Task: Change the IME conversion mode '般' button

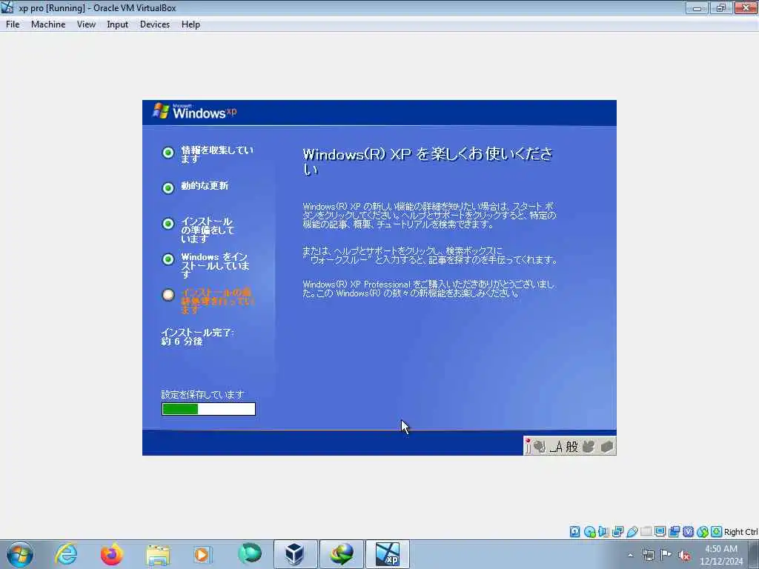Action: pyautogui.click(x=572, y=447)
